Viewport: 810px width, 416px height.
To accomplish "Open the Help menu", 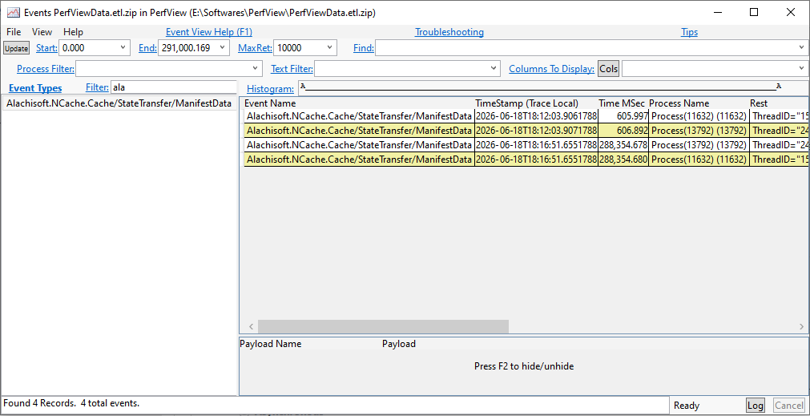I will pos(74,32).
